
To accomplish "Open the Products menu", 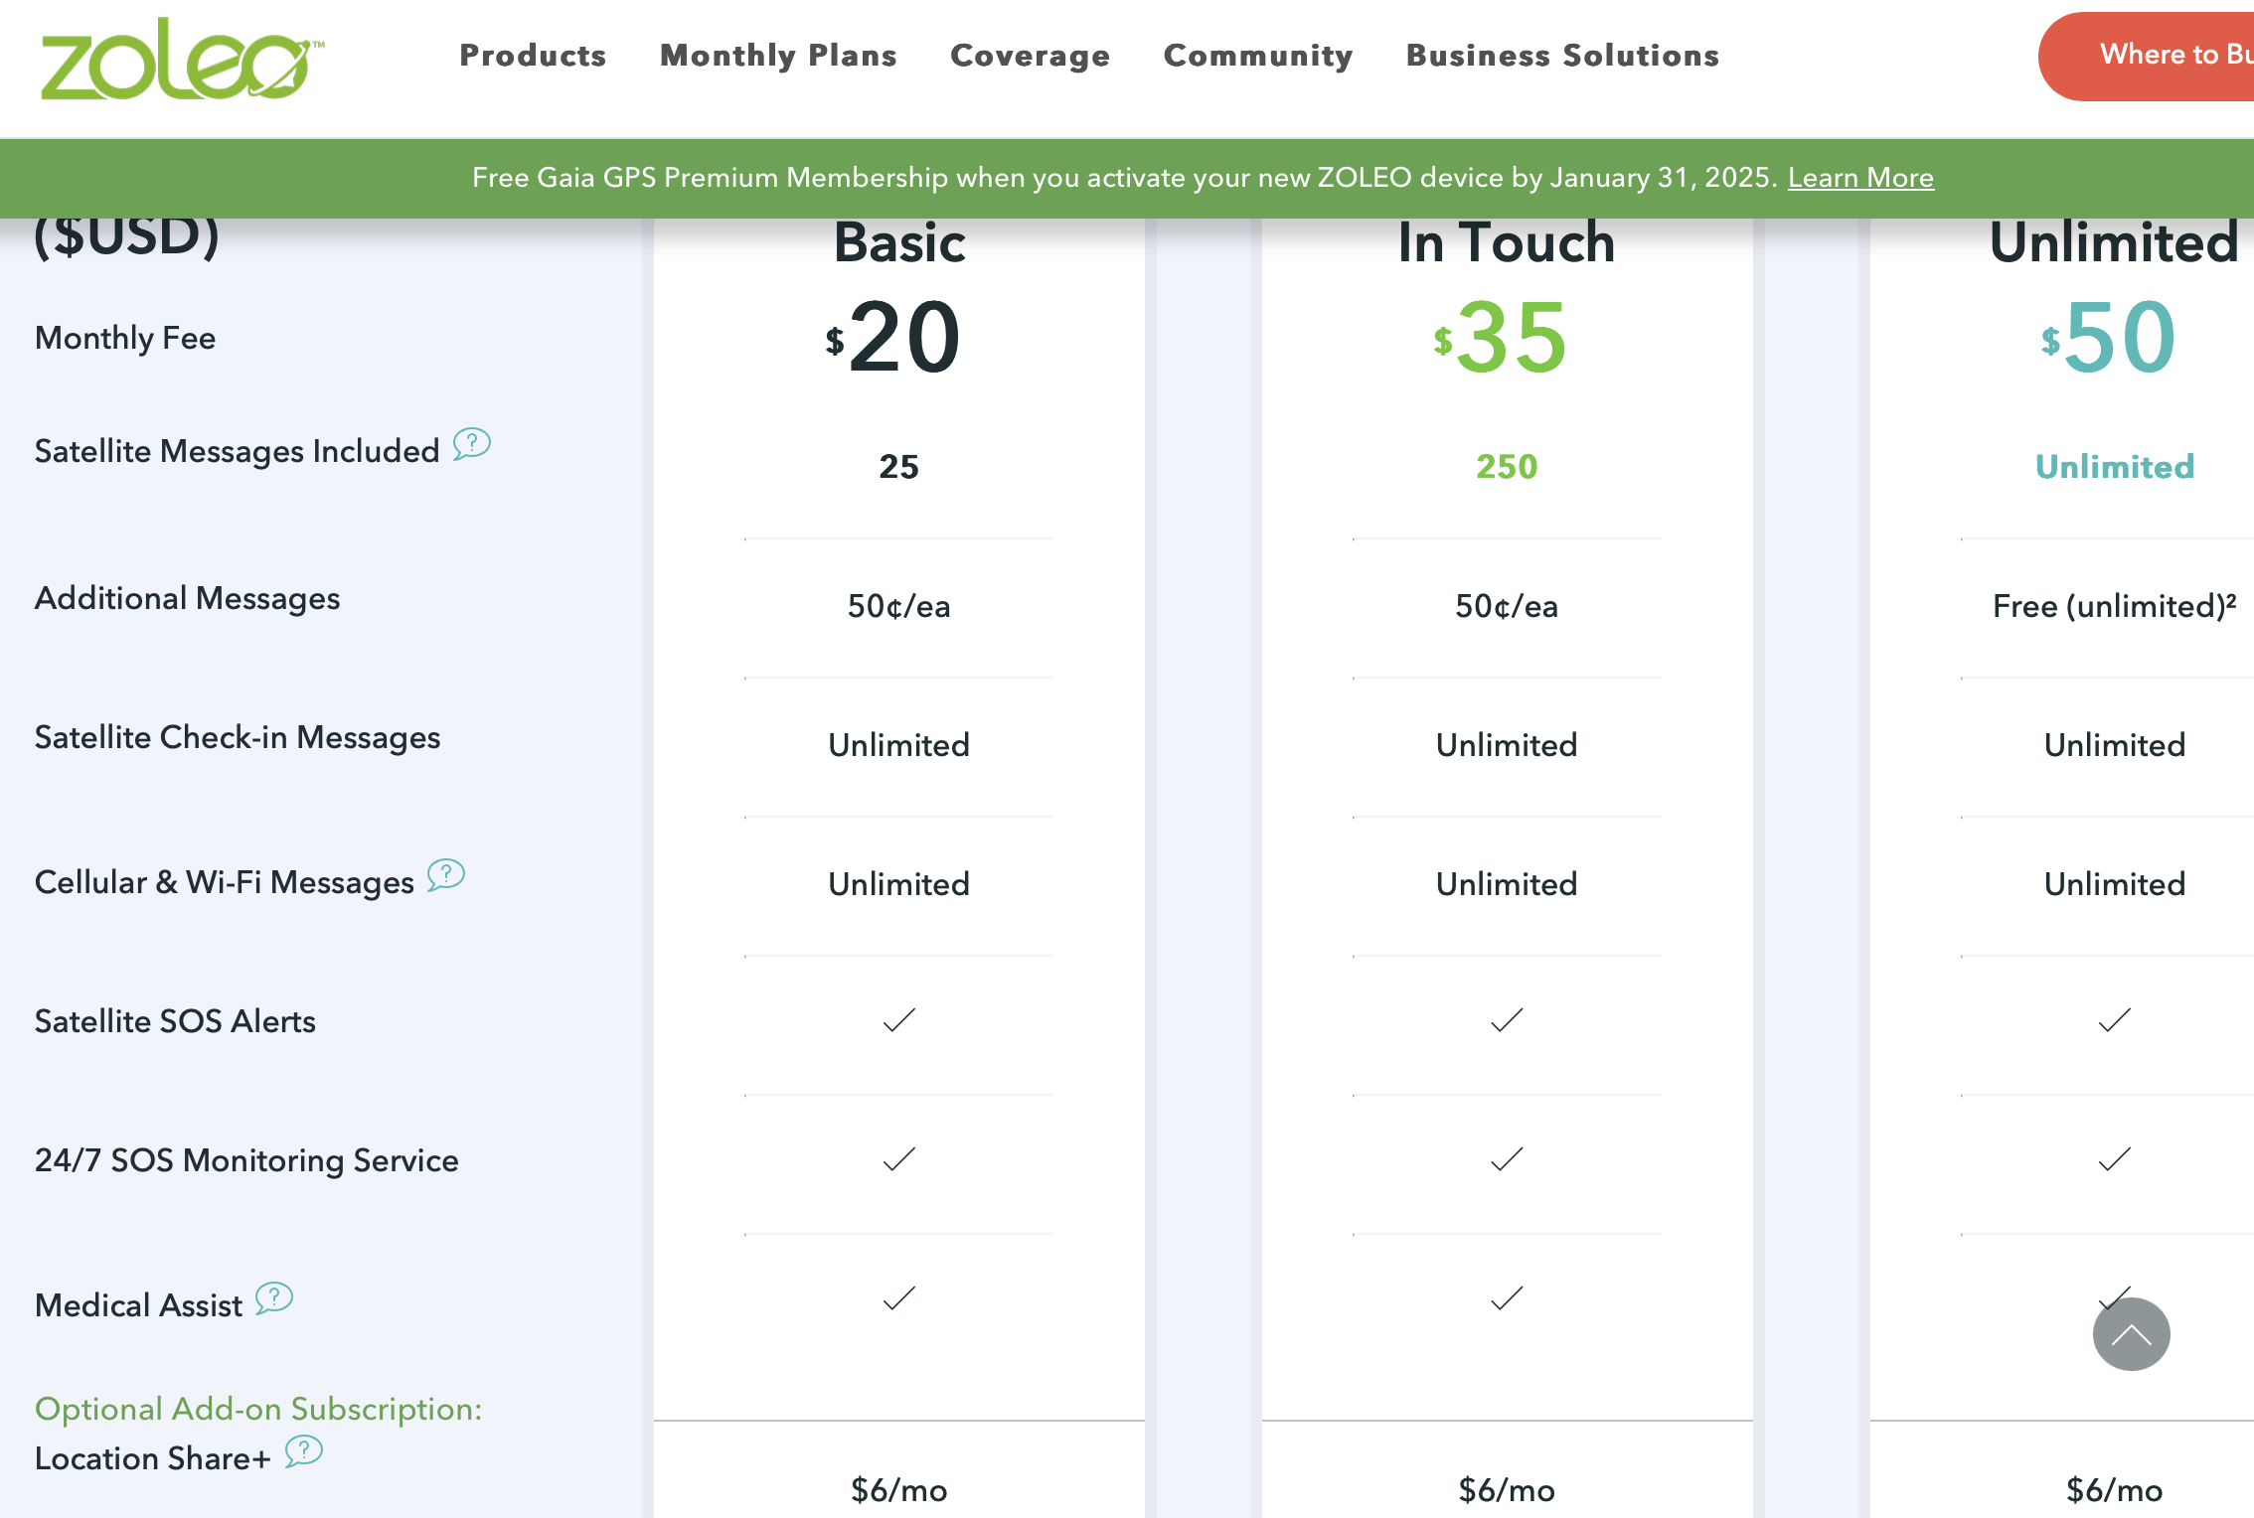I will tap(533, 56).
